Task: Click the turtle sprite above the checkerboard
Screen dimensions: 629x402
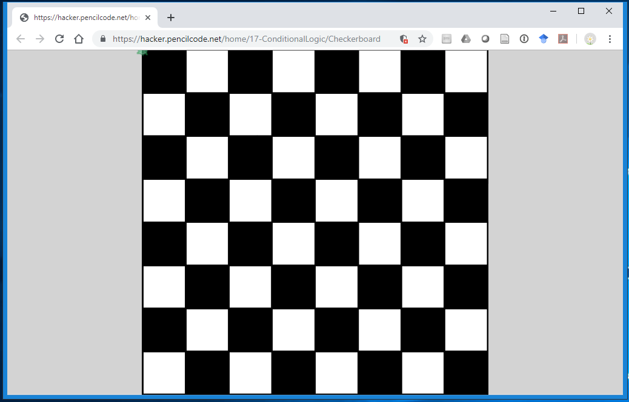Action: click(143, 53)
